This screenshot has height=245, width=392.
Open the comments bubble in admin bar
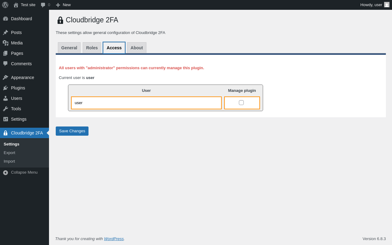click(43, 5)
